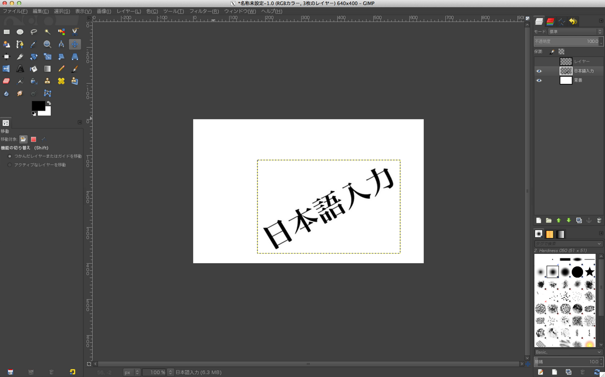This screenshot has height=377, width=605.
Task: Select the Perspective tool
Action: [75, 57]
